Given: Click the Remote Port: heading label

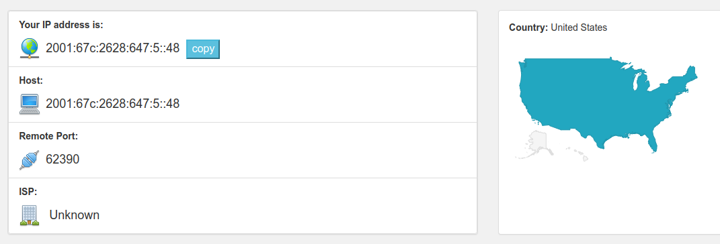Looking at the screenshot, I should point(48,136).
